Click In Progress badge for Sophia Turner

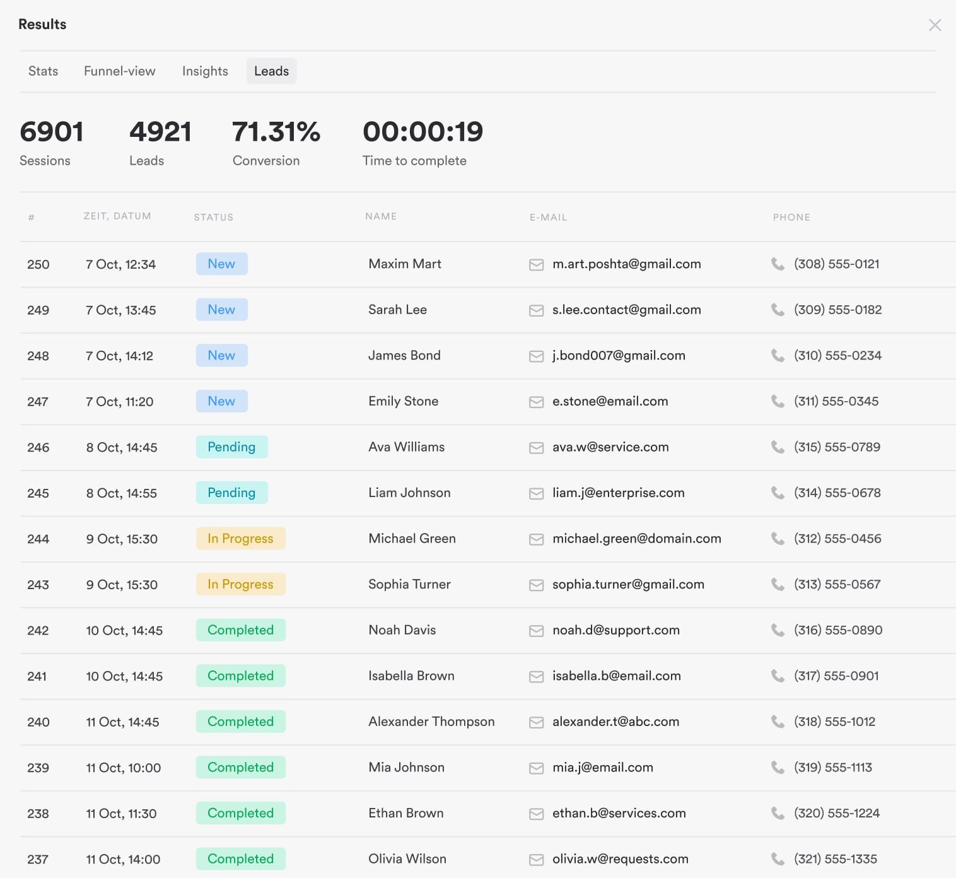(240, 584)
